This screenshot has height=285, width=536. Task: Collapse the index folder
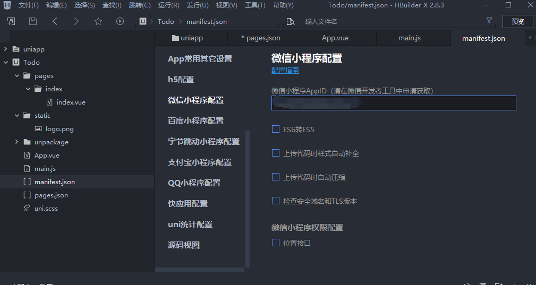[x=28, y=89]
